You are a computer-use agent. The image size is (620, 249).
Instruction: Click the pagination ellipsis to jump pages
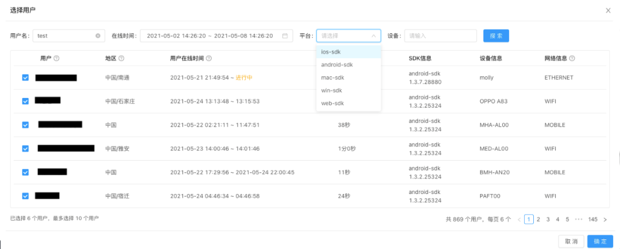(579, 219)
